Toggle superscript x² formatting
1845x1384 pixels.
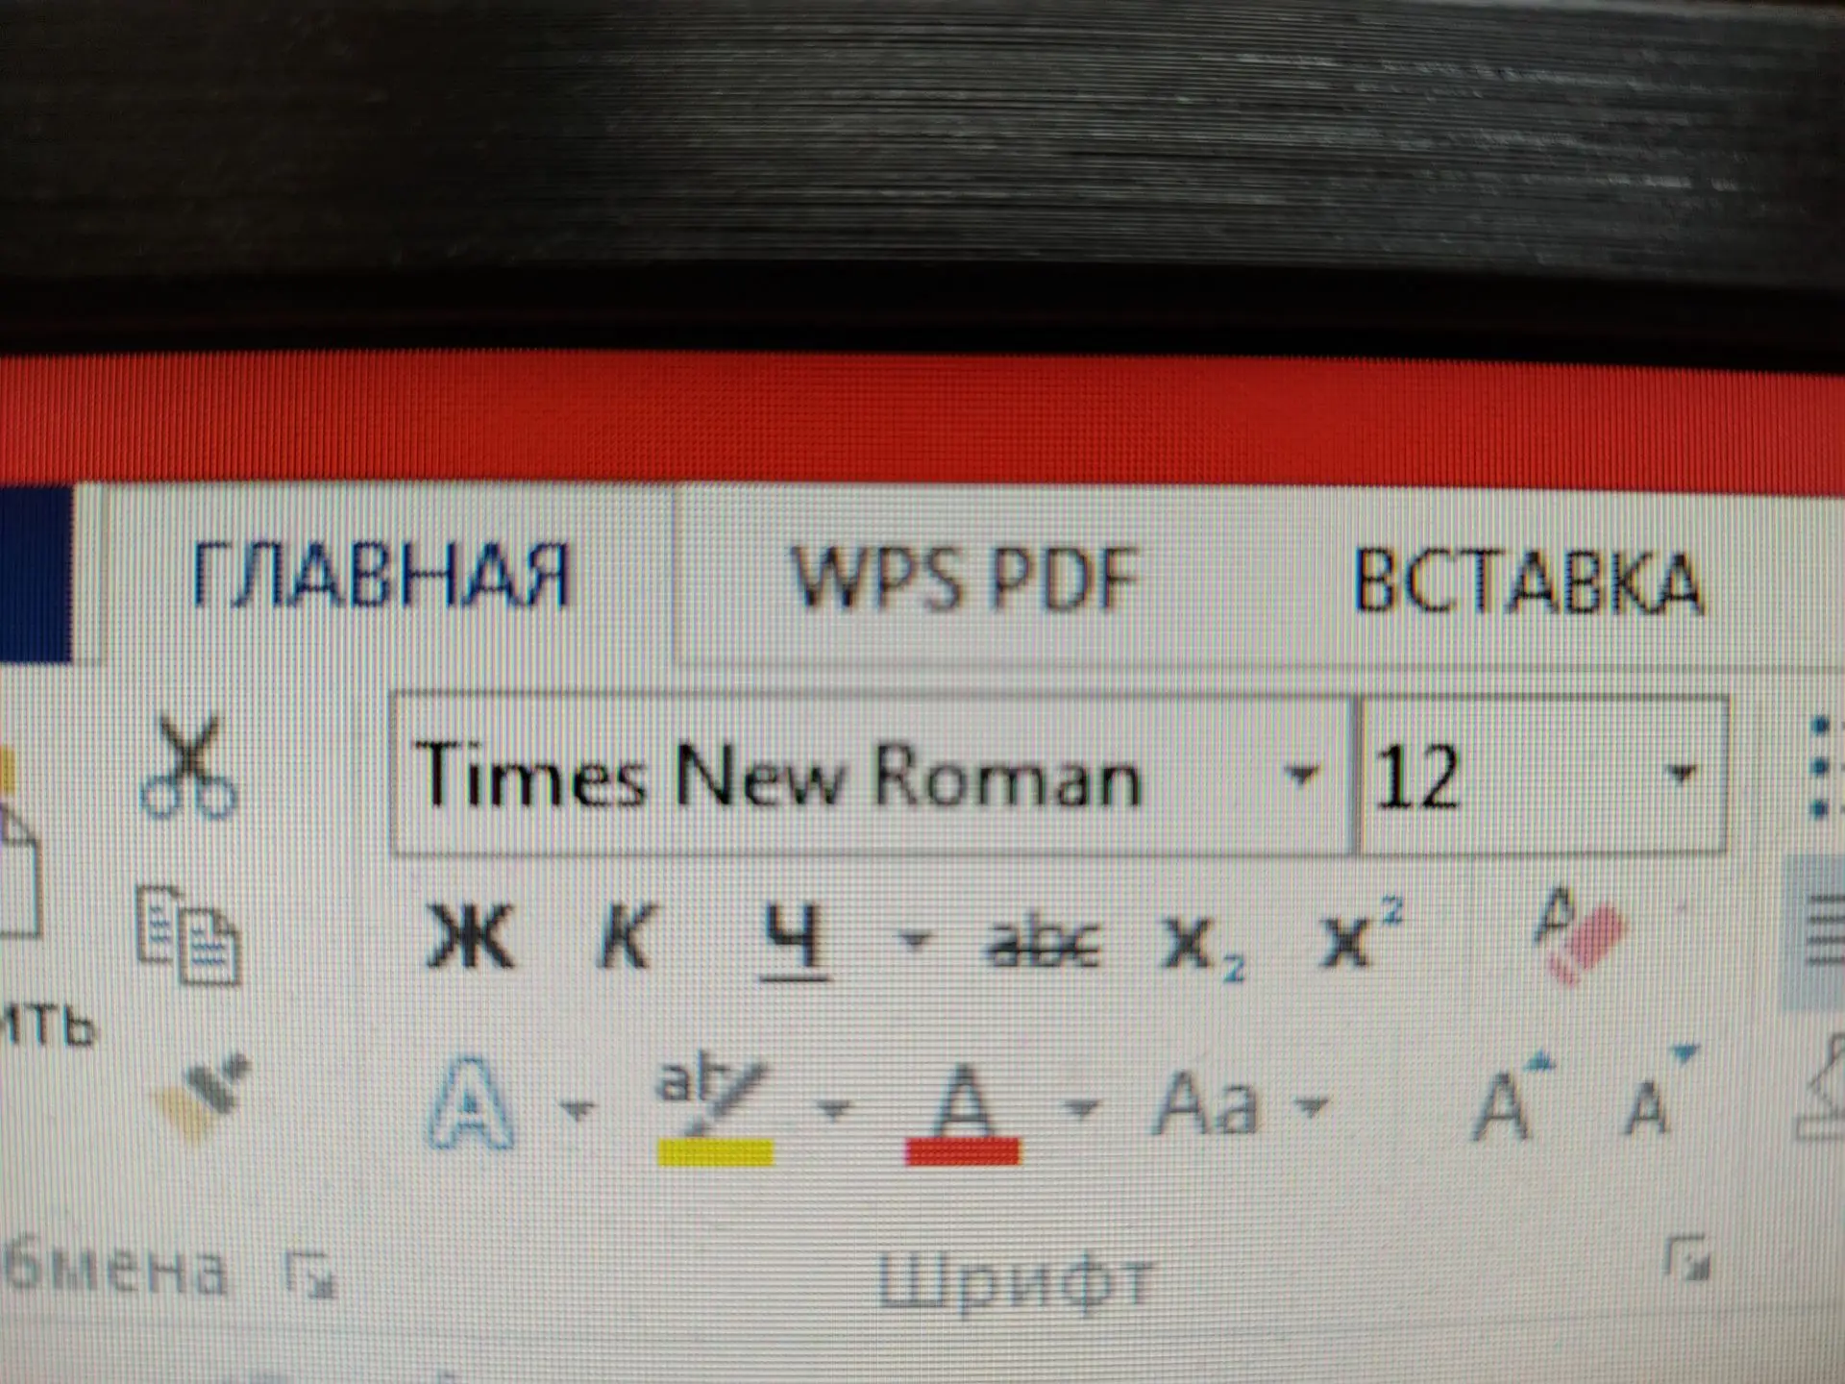pos(1361,933)
